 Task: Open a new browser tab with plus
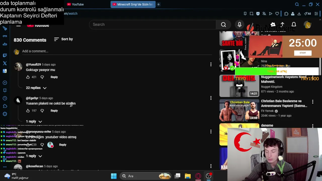pos(158,4)
